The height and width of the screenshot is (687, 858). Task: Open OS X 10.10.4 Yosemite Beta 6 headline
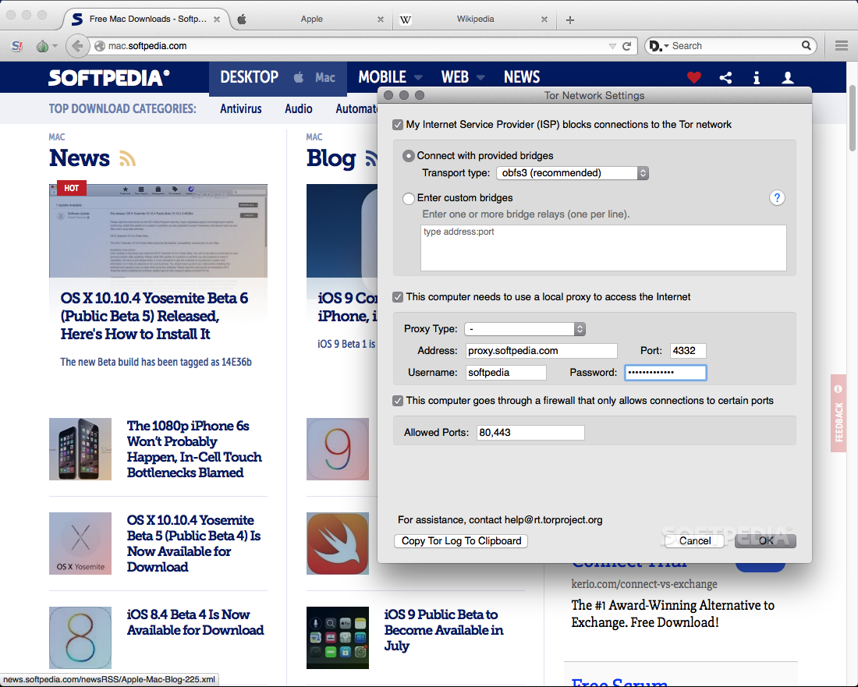[154, 316]
